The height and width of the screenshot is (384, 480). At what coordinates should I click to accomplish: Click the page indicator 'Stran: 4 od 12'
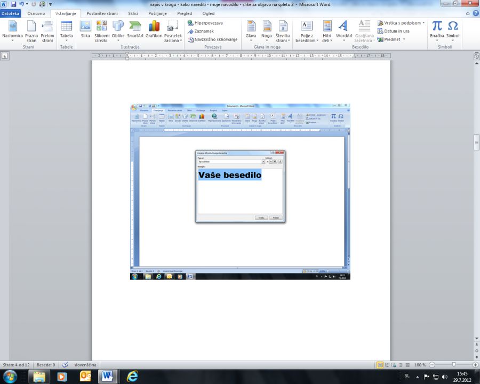(16, 365)
